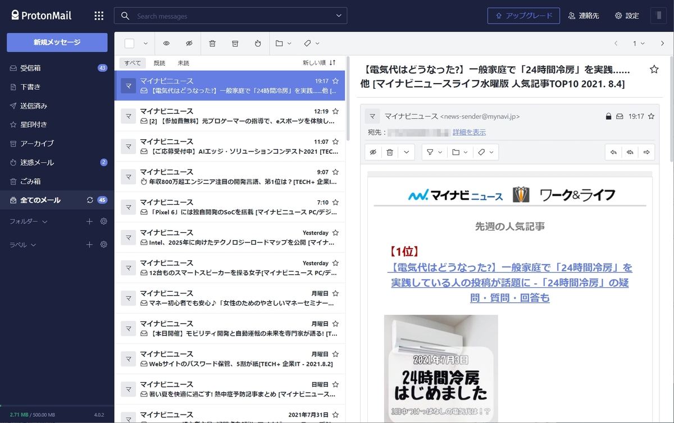Open the ProtonMail apps grid menu
Viewport: 674px width, 423px height.
99,16
